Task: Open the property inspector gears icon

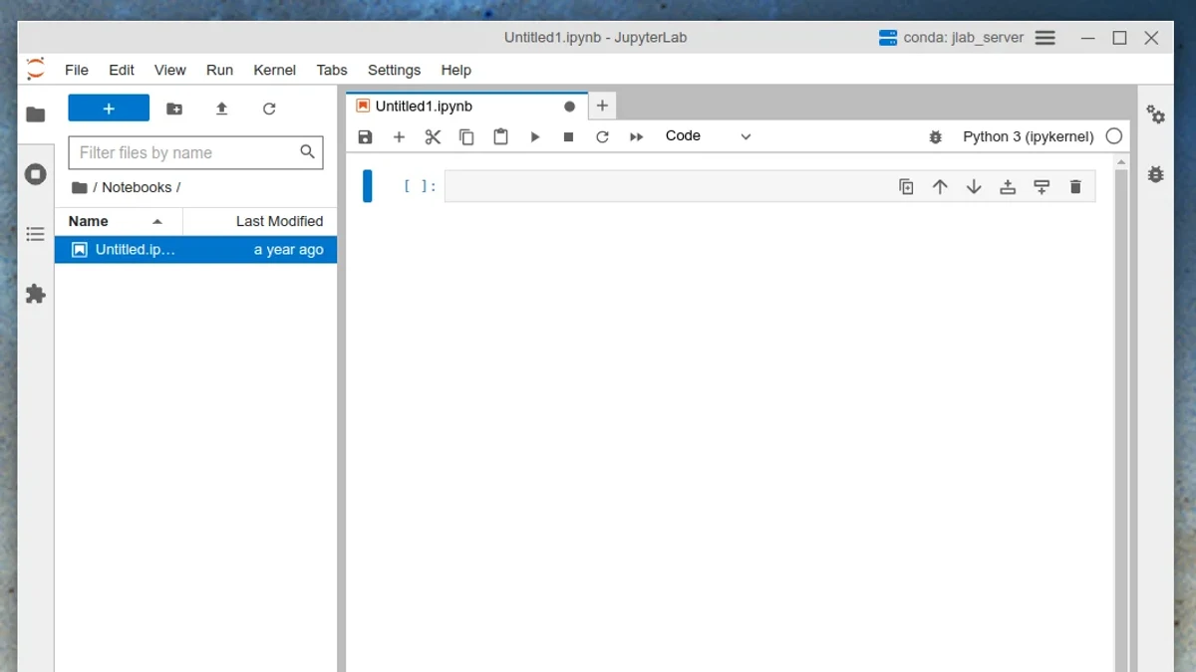Action: (x=1156, y=114)
